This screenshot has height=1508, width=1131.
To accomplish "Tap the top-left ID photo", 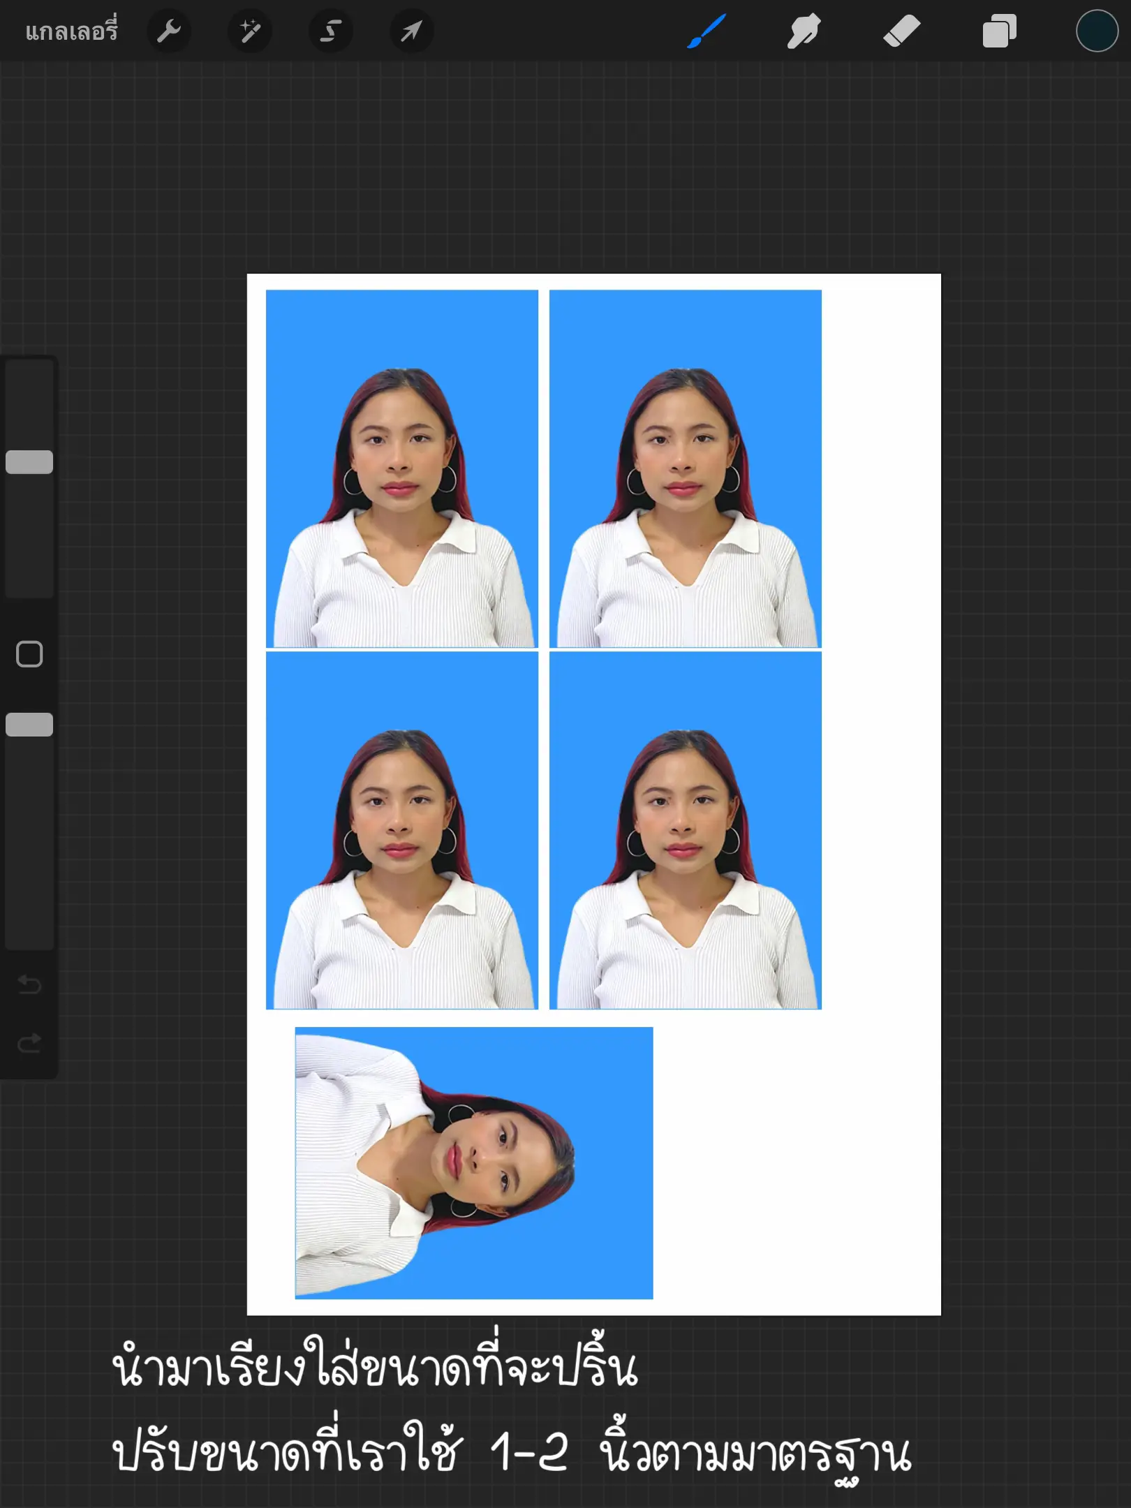I will click(x=404, y=468).
